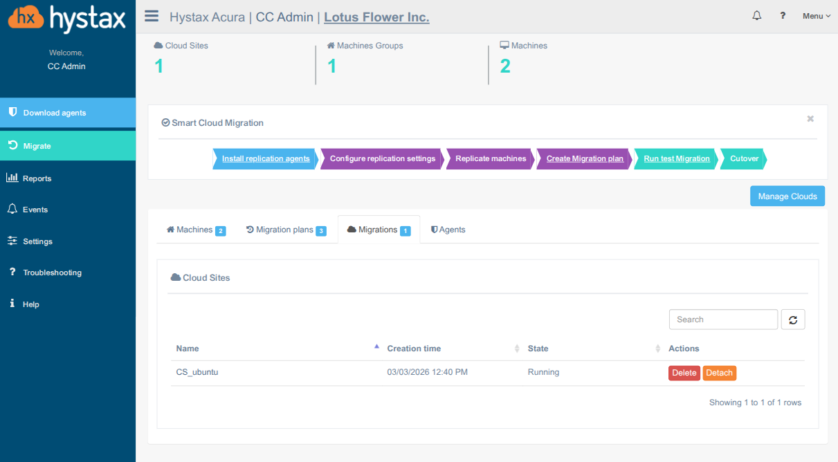Detach the CS_ubuntu cloud site

pyautogui.click(x=720, y=373)
